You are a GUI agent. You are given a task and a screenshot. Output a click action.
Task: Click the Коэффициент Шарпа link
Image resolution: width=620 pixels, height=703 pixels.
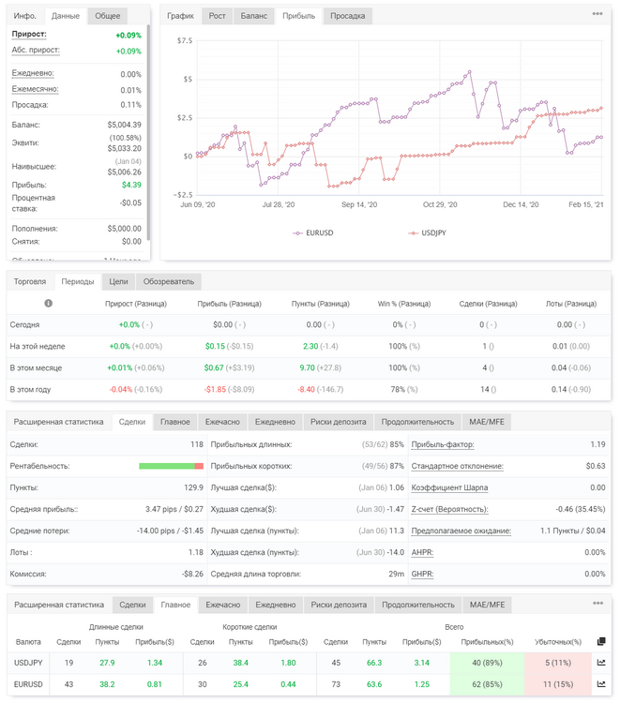pos(449,487)
